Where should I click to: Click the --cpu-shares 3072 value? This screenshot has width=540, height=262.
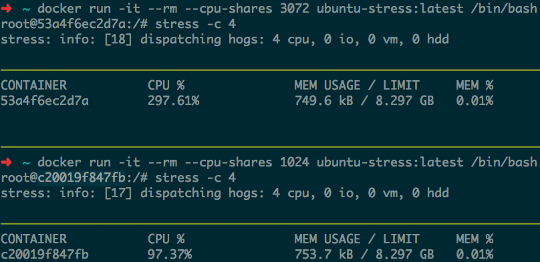pyautogui.click(x=295, y=9)
